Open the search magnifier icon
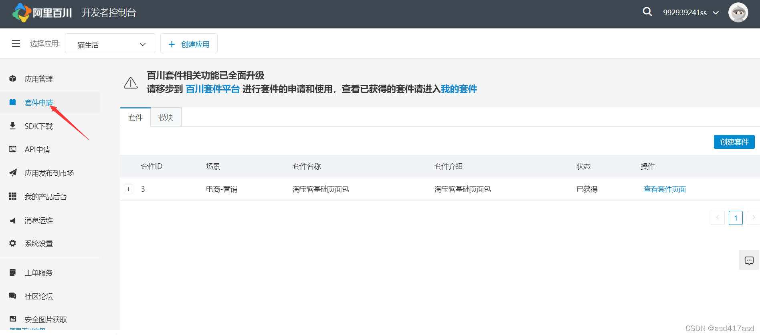 pyautogui.click(x=647, y=12)
